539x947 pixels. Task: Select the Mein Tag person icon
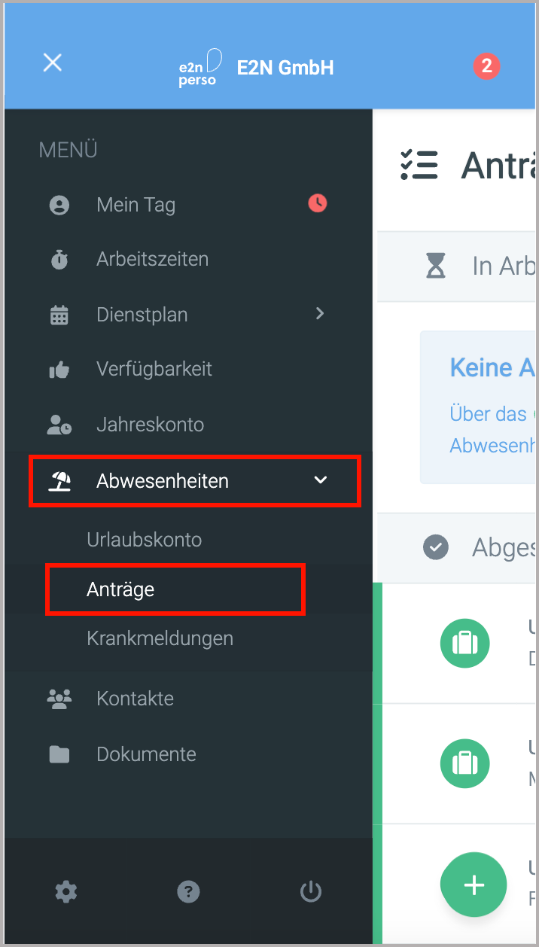pyautogui.click(x=59, y=204)
